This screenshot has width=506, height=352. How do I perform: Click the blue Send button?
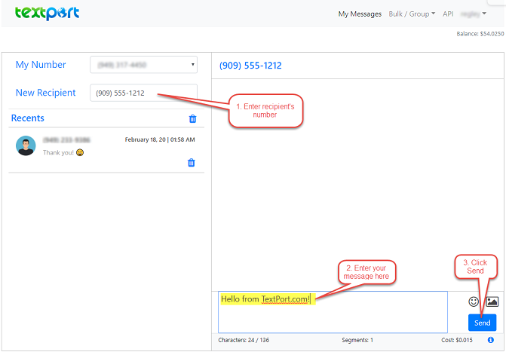[x=482, y=323]
